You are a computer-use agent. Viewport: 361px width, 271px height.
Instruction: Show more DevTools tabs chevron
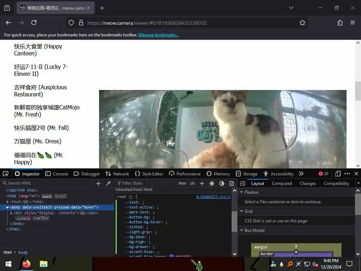(x=301, y=174)
